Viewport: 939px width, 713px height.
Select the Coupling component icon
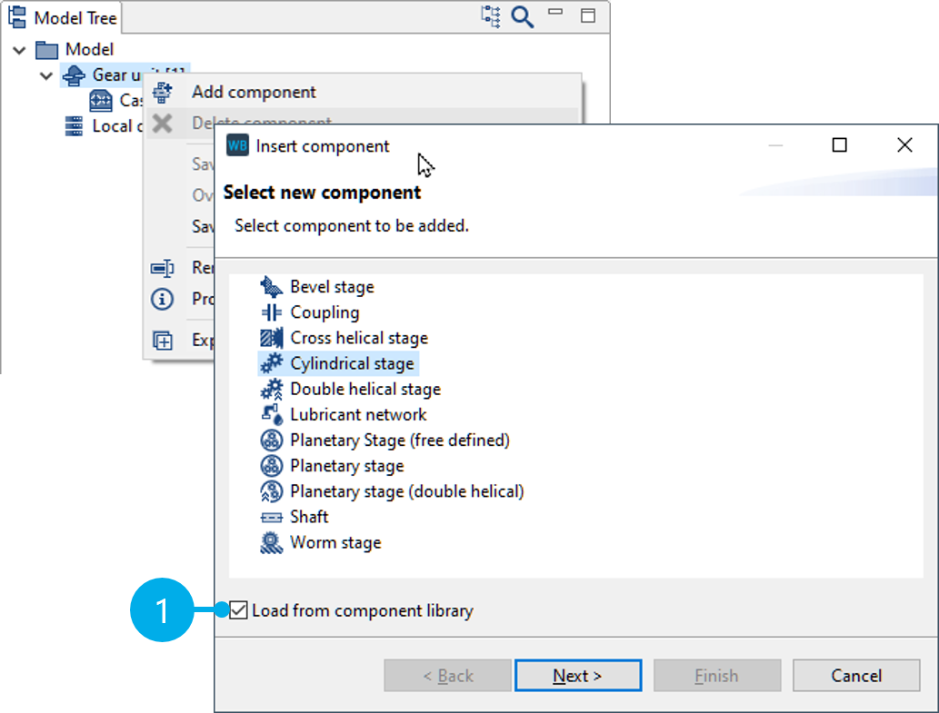(271, 312)
